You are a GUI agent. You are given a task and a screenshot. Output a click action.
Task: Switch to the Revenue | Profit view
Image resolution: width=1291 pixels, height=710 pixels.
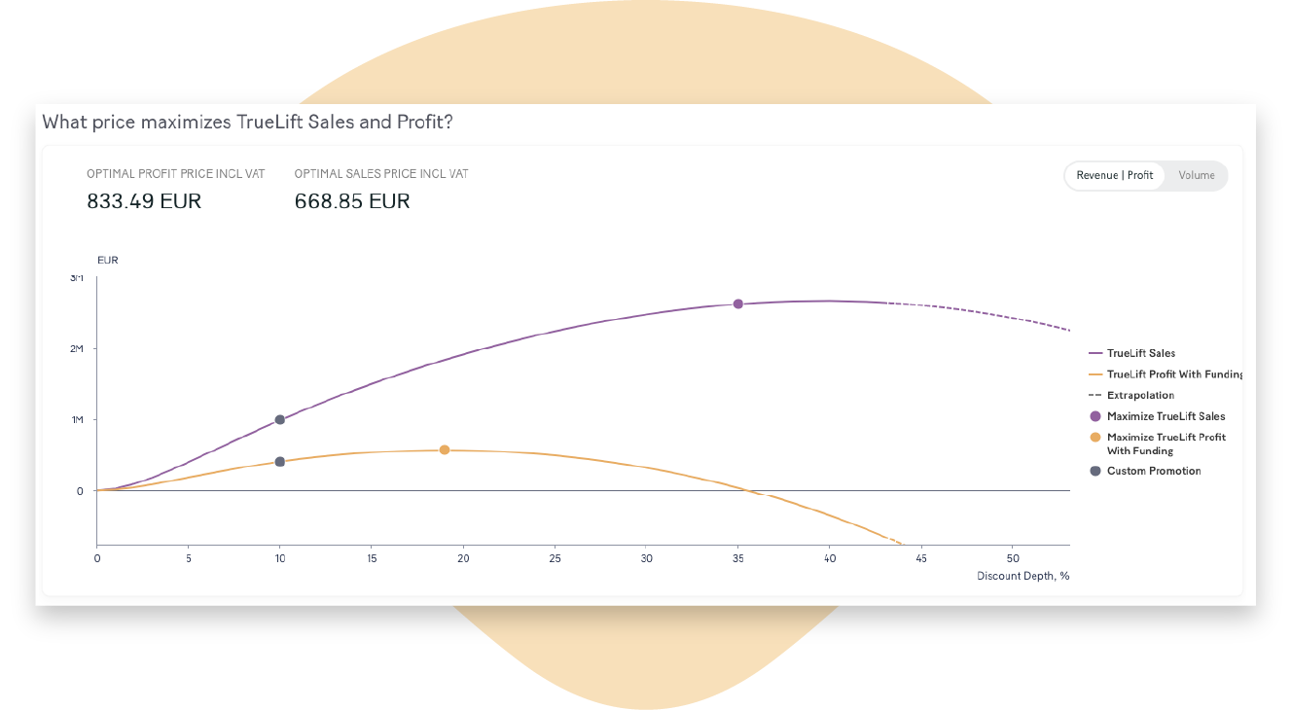(x=1114, y=176)
